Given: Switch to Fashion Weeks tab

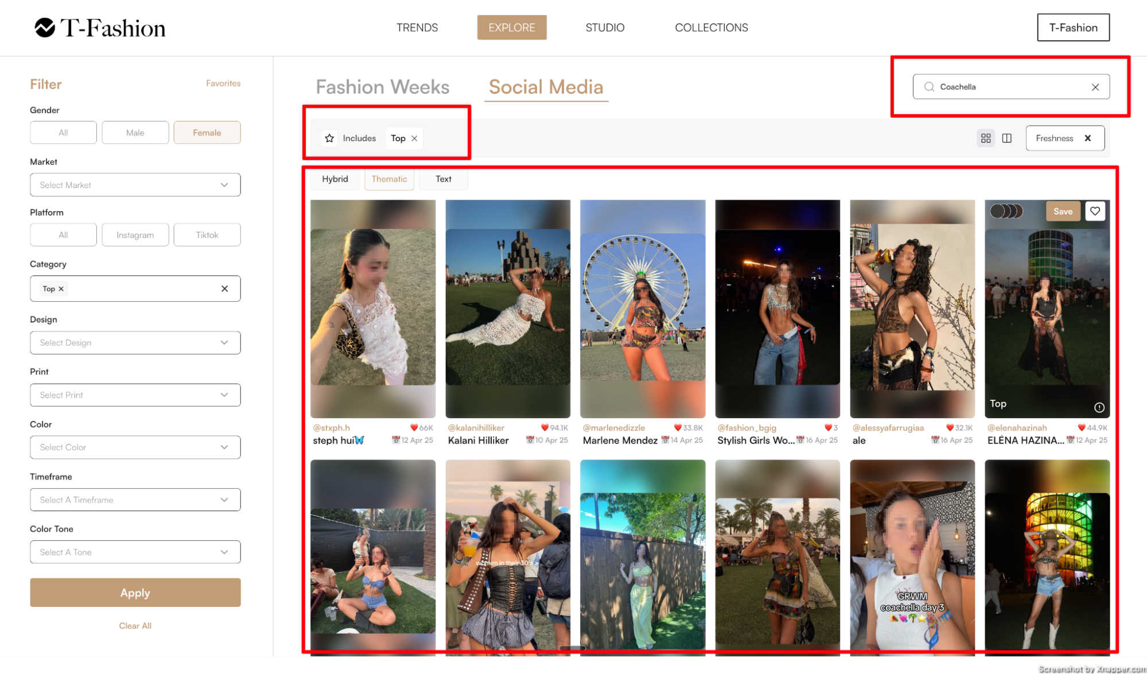Looking at the screenshot, I should tap(382, 87).
